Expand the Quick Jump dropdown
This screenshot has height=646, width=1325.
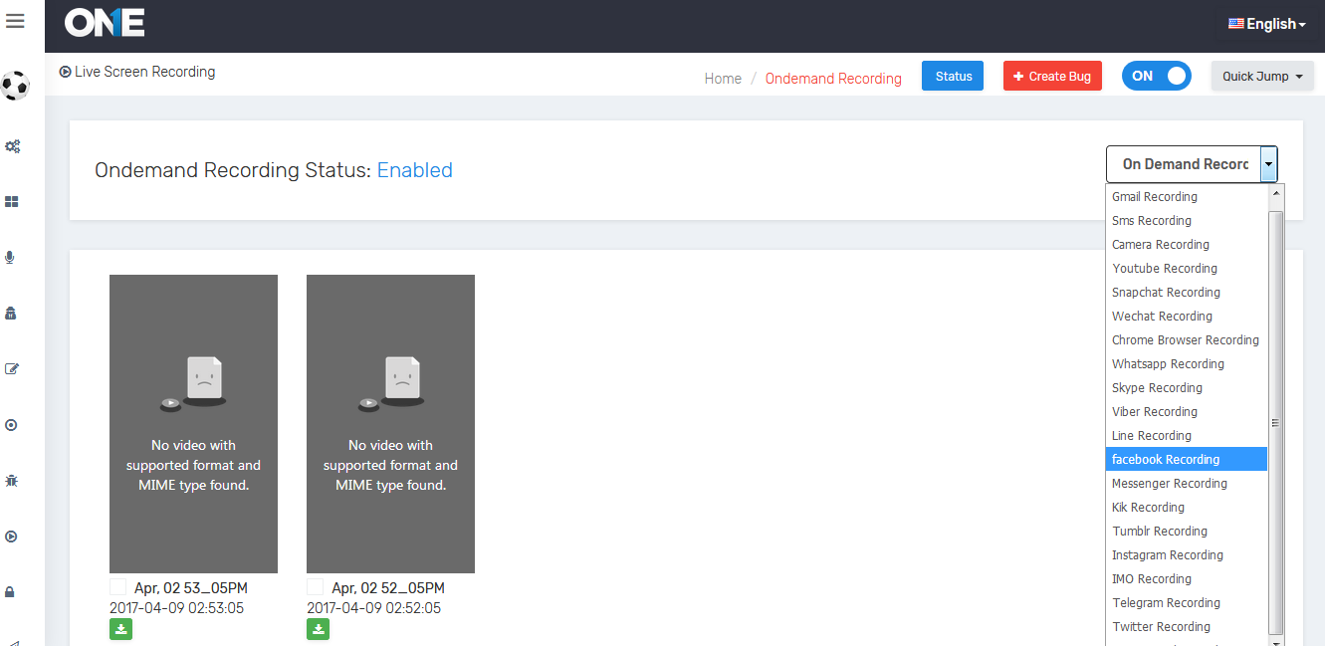click(x=1261, y=77)
